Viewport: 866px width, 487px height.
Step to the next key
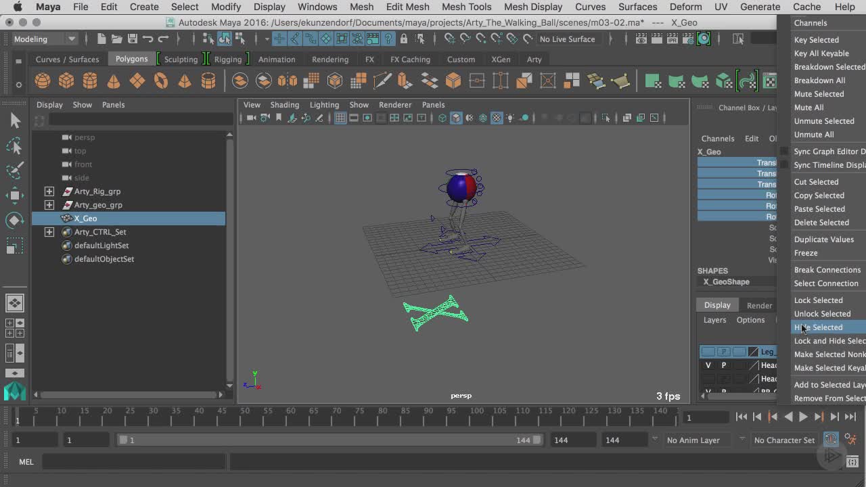(819, 417)
